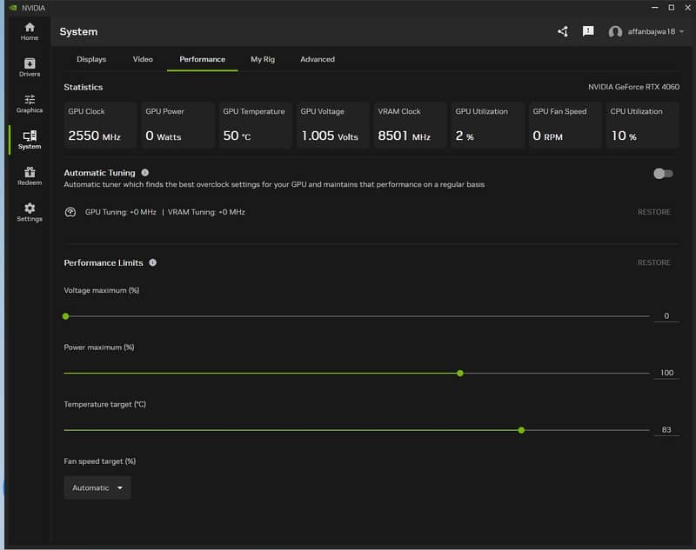
Task: Click the GPU Power statistic card
Action: coord(177,125)
